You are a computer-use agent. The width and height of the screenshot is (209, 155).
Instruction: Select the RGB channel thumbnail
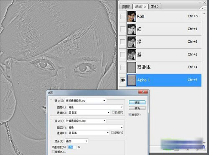pos(132,16)
